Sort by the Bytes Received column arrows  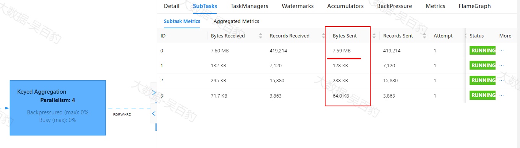[x=261, y=36]
